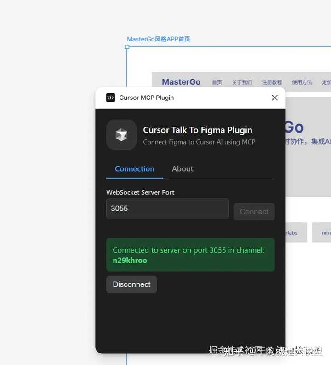The height and width of the screenshot is (365, 331).
Task: Click the 首页 navigation item
Action: (217, 82)
